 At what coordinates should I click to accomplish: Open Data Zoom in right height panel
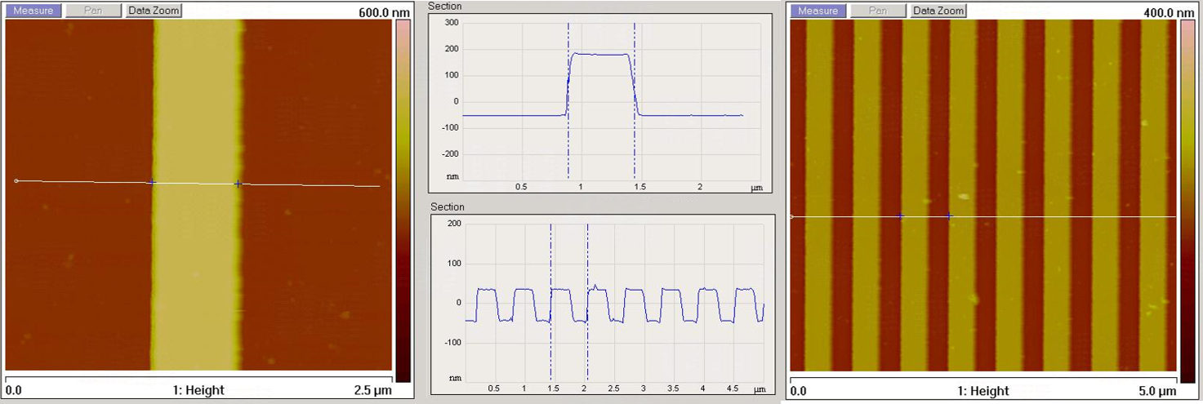tap(938, 11)
